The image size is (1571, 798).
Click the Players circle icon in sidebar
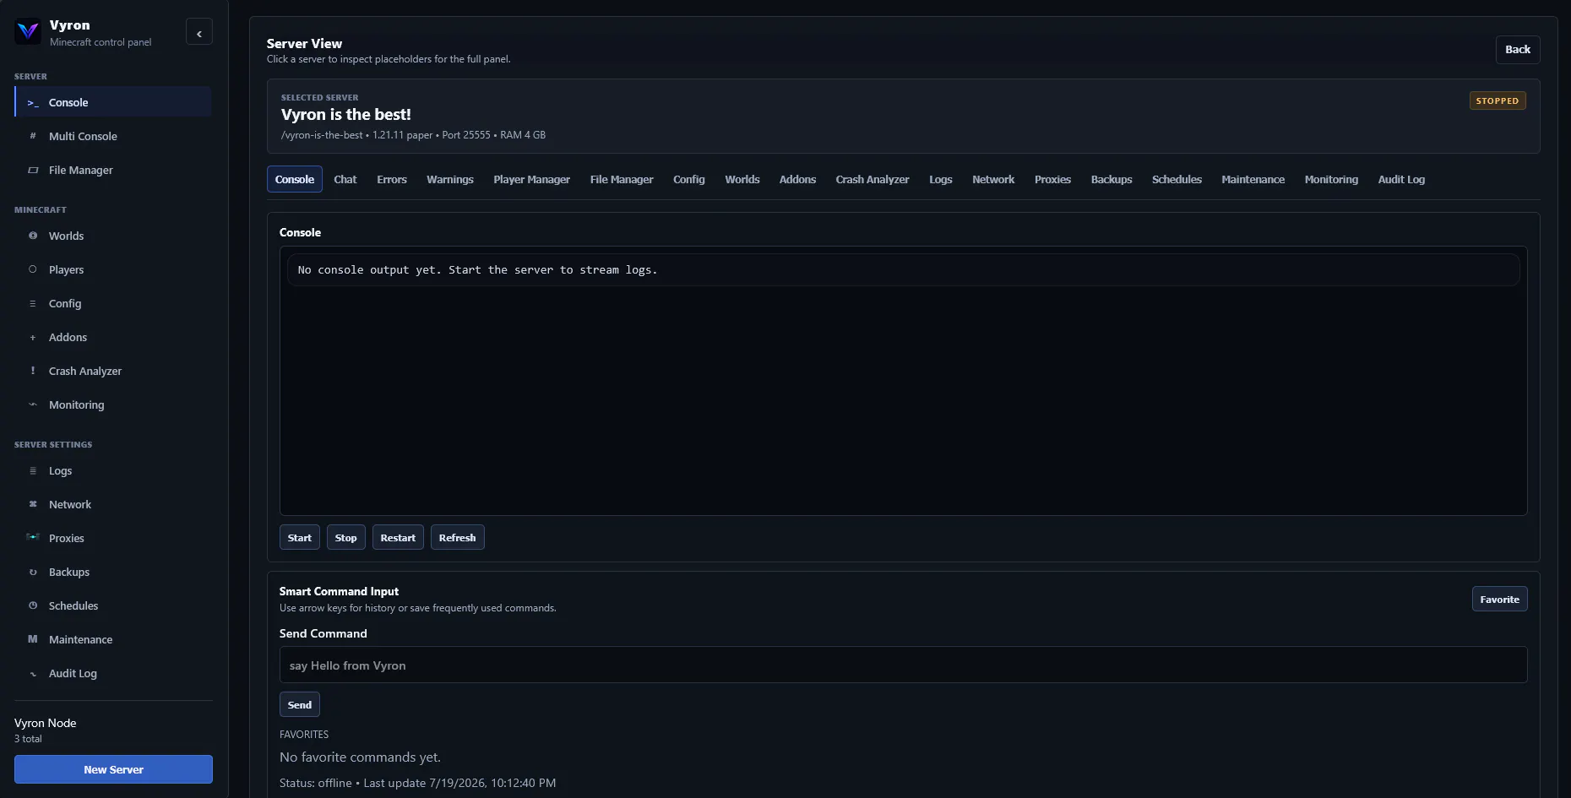[x=33, y=269]
